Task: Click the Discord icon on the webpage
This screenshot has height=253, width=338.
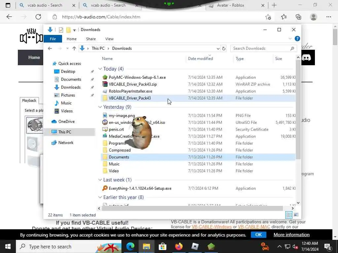Action: pos(306,57)
